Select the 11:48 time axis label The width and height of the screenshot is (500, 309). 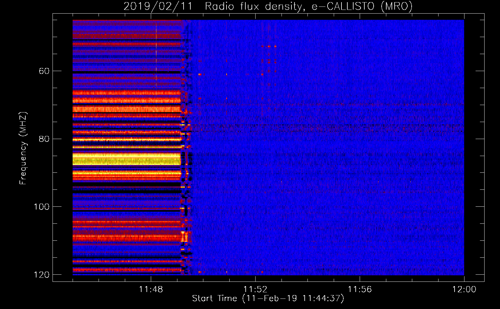click(151, 290)
